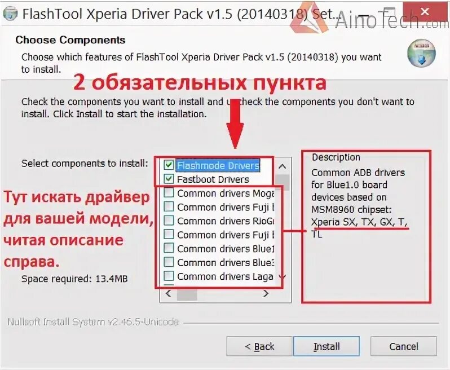Check the first Common drivers Fuji checkbox

[x=169, y=206]
